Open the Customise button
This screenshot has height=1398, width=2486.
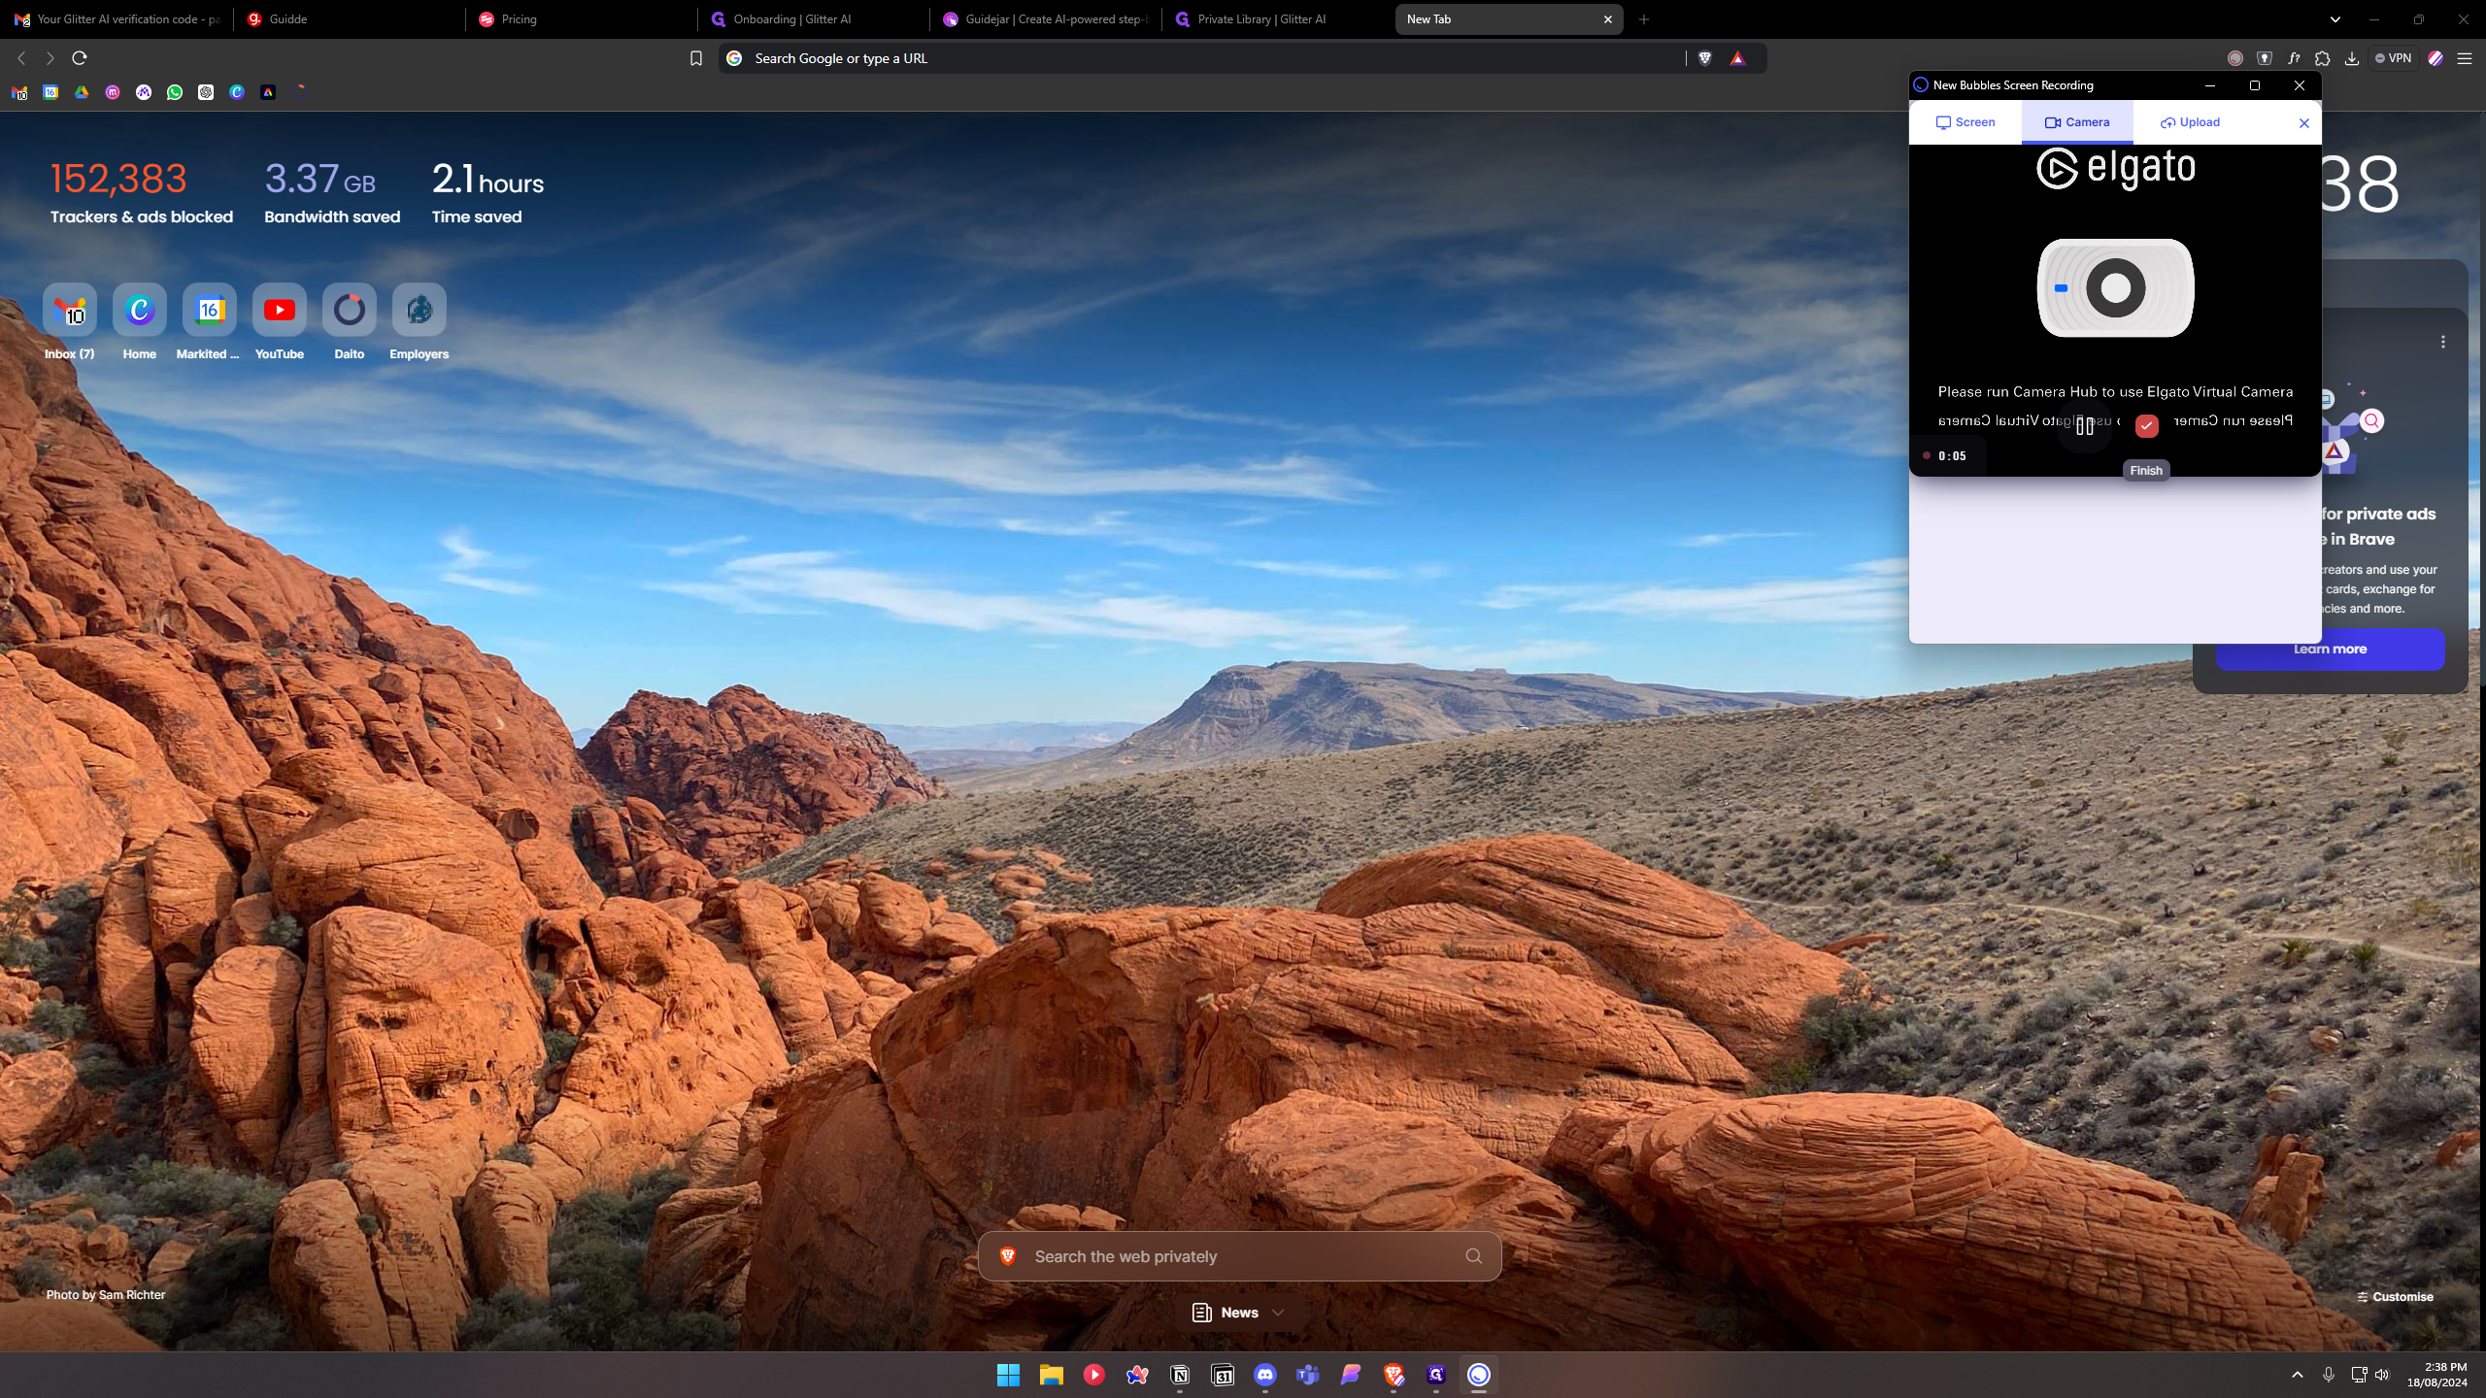point(2395,1297)
